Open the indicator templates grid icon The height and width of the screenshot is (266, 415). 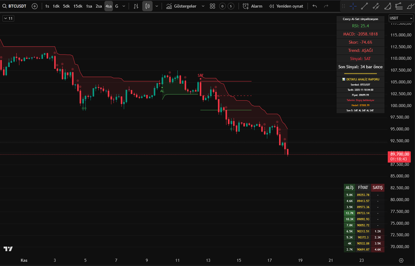(x=212, y=6)
